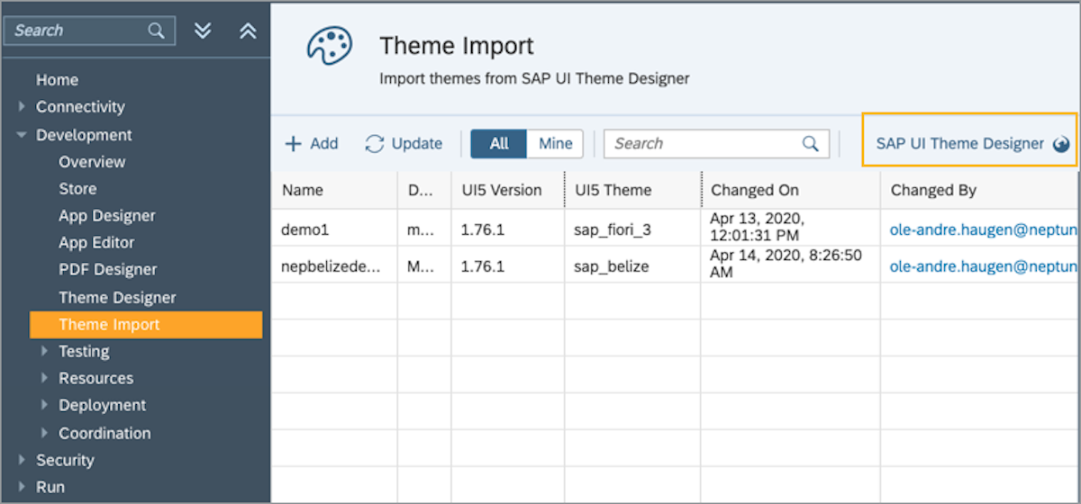Click the magnifier icon in sidebar search
Screen dimensions: 1081x504
click(x=157, y=31)
